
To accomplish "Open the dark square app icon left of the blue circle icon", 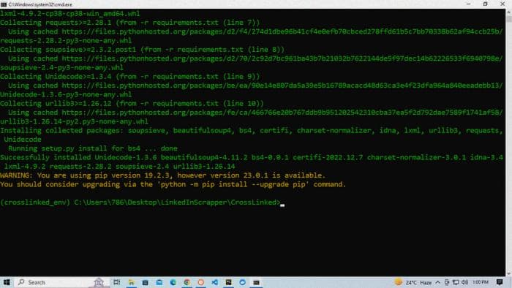I will coord(228,282).
